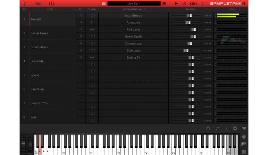Toggle the metronome clock icon
The width and height of the screenshot is (268, 155).
pyautogui.click(x=184, y=4)
